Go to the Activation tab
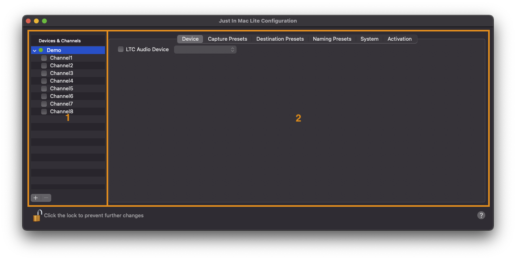This screenshot has height=260, width=516. point(400,39)
